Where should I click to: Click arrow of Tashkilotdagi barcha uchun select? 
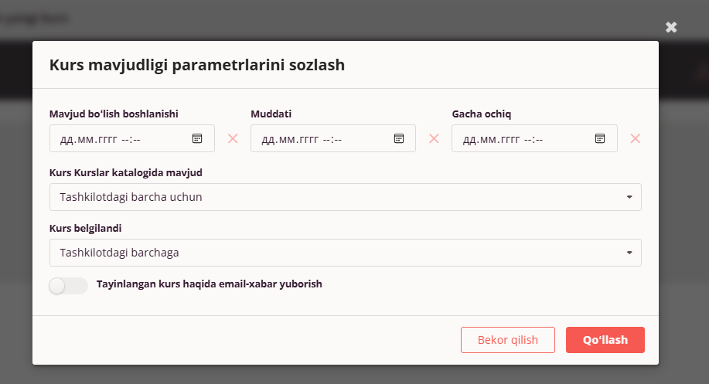[x=629, y=197]
